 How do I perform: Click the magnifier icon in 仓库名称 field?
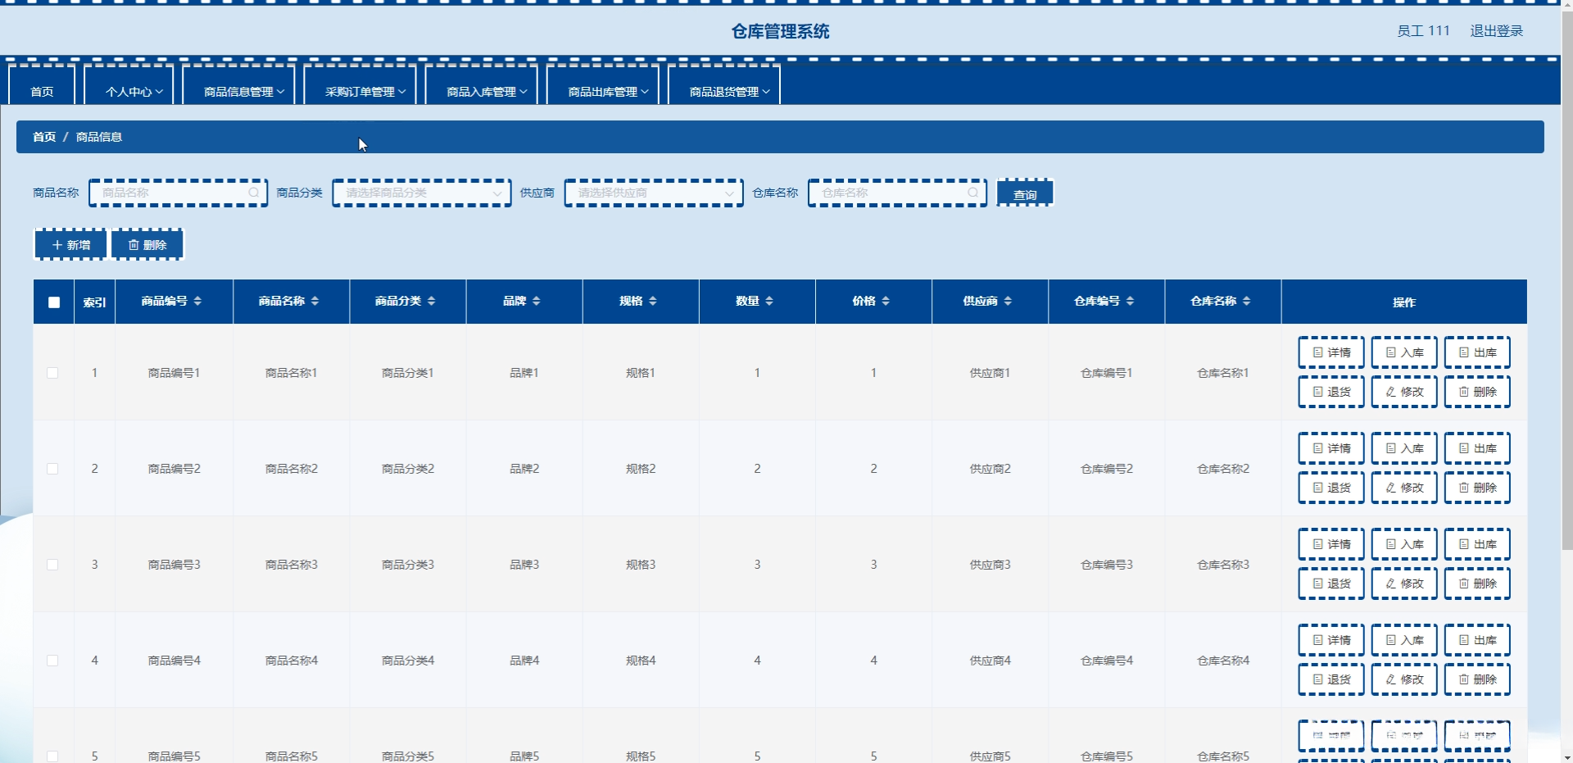(x=972, y=193)
